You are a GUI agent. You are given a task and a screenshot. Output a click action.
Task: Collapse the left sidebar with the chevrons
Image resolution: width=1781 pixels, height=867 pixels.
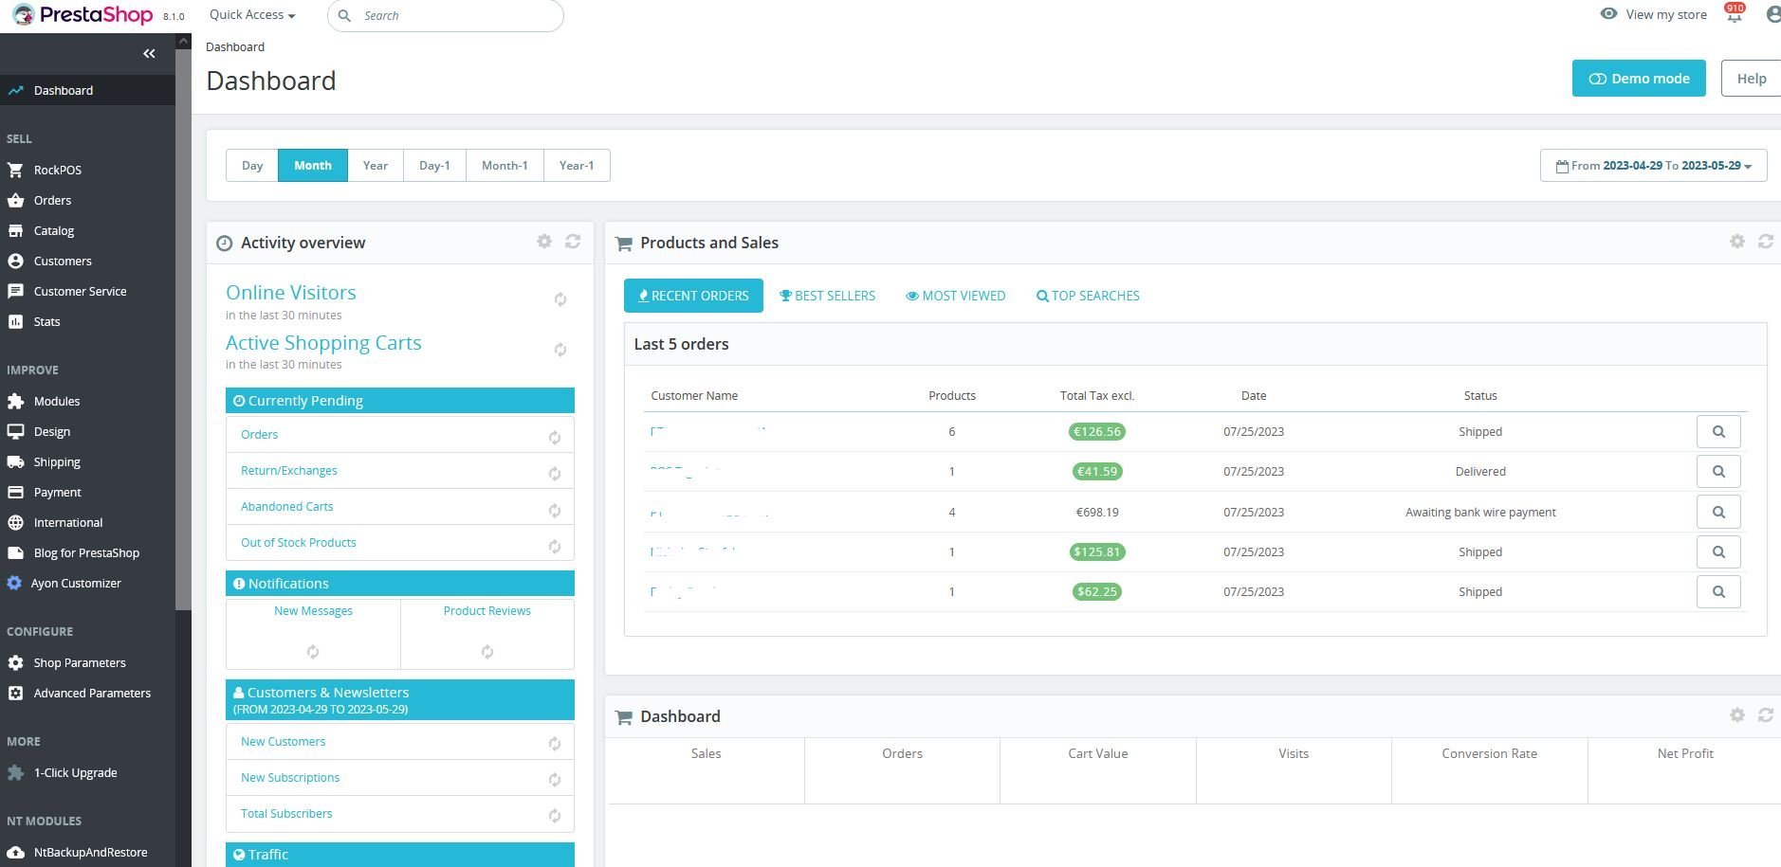tap(149, 53)
